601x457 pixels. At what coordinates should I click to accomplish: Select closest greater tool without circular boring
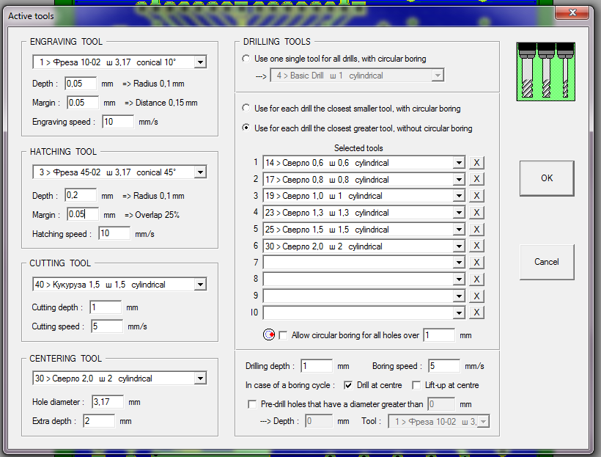coord(246,128)
